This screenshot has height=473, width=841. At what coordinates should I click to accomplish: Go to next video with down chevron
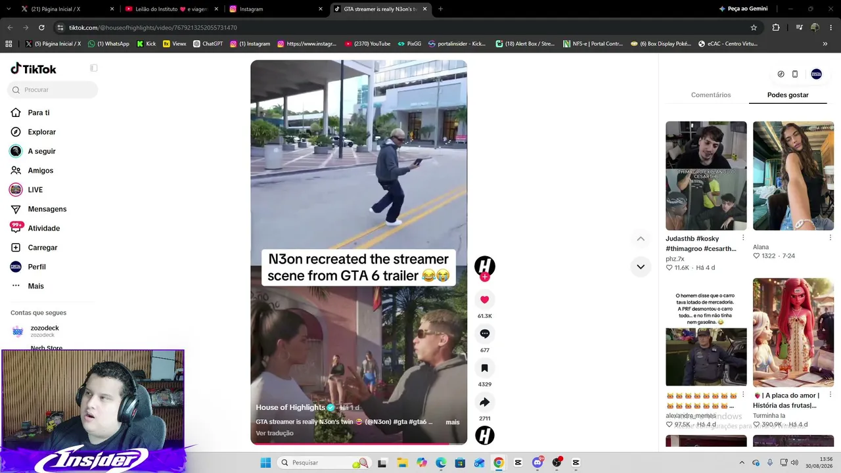641,267
